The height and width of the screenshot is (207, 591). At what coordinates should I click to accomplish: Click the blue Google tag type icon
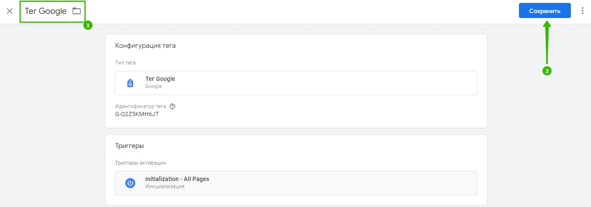[x=130, y=83]
